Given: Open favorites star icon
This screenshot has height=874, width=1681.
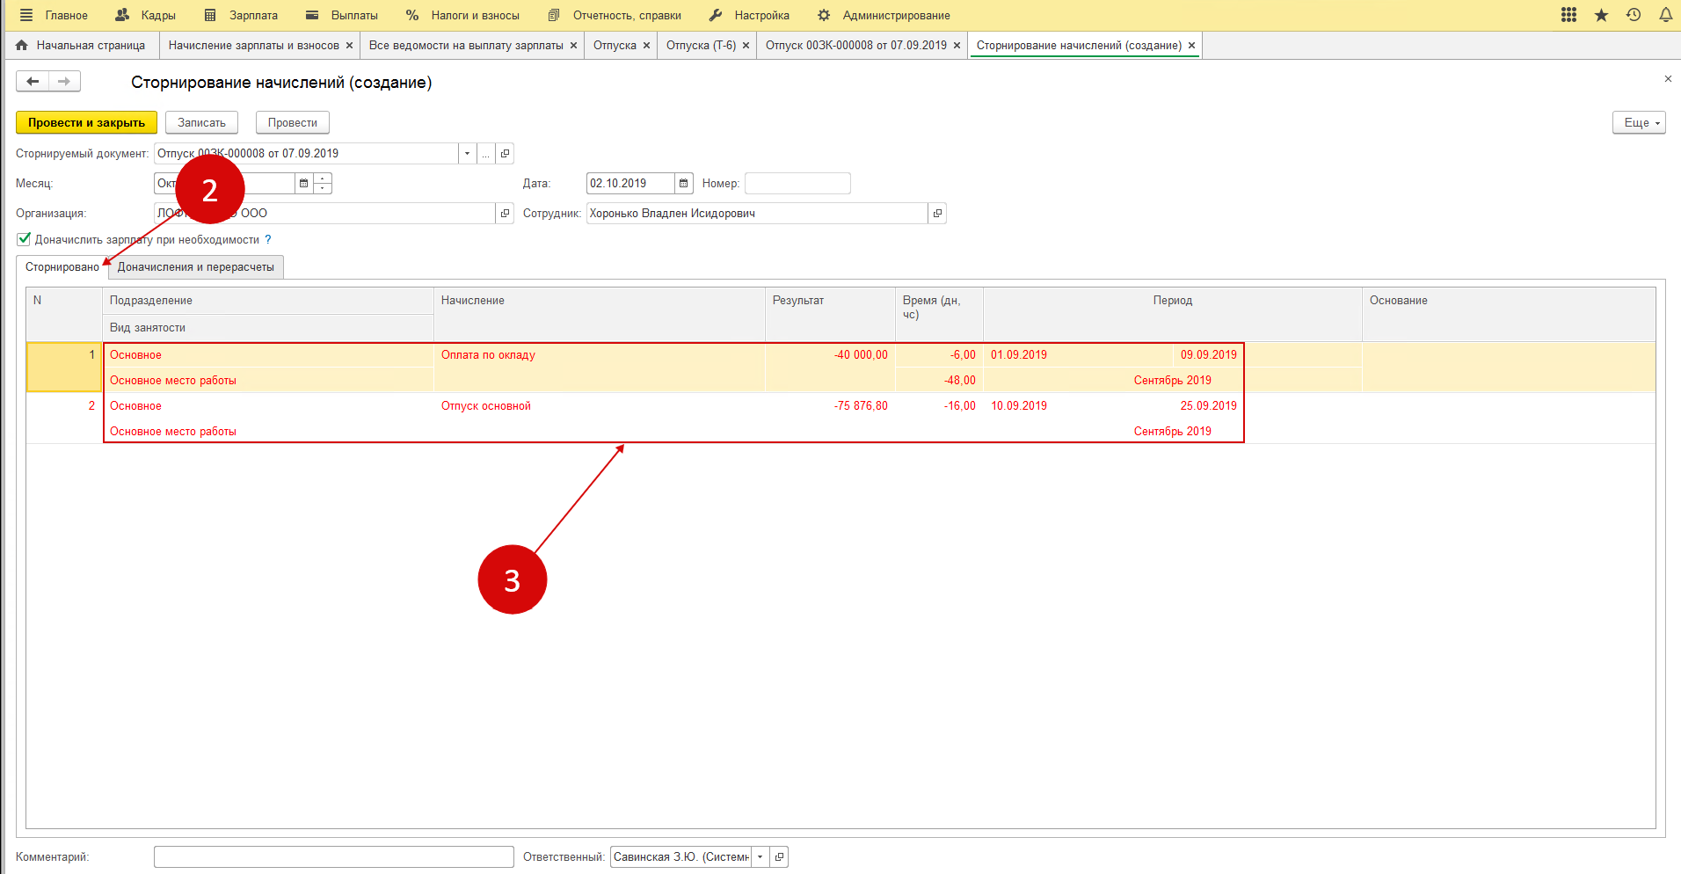Looking at the screenshot, I should 1601,15.
